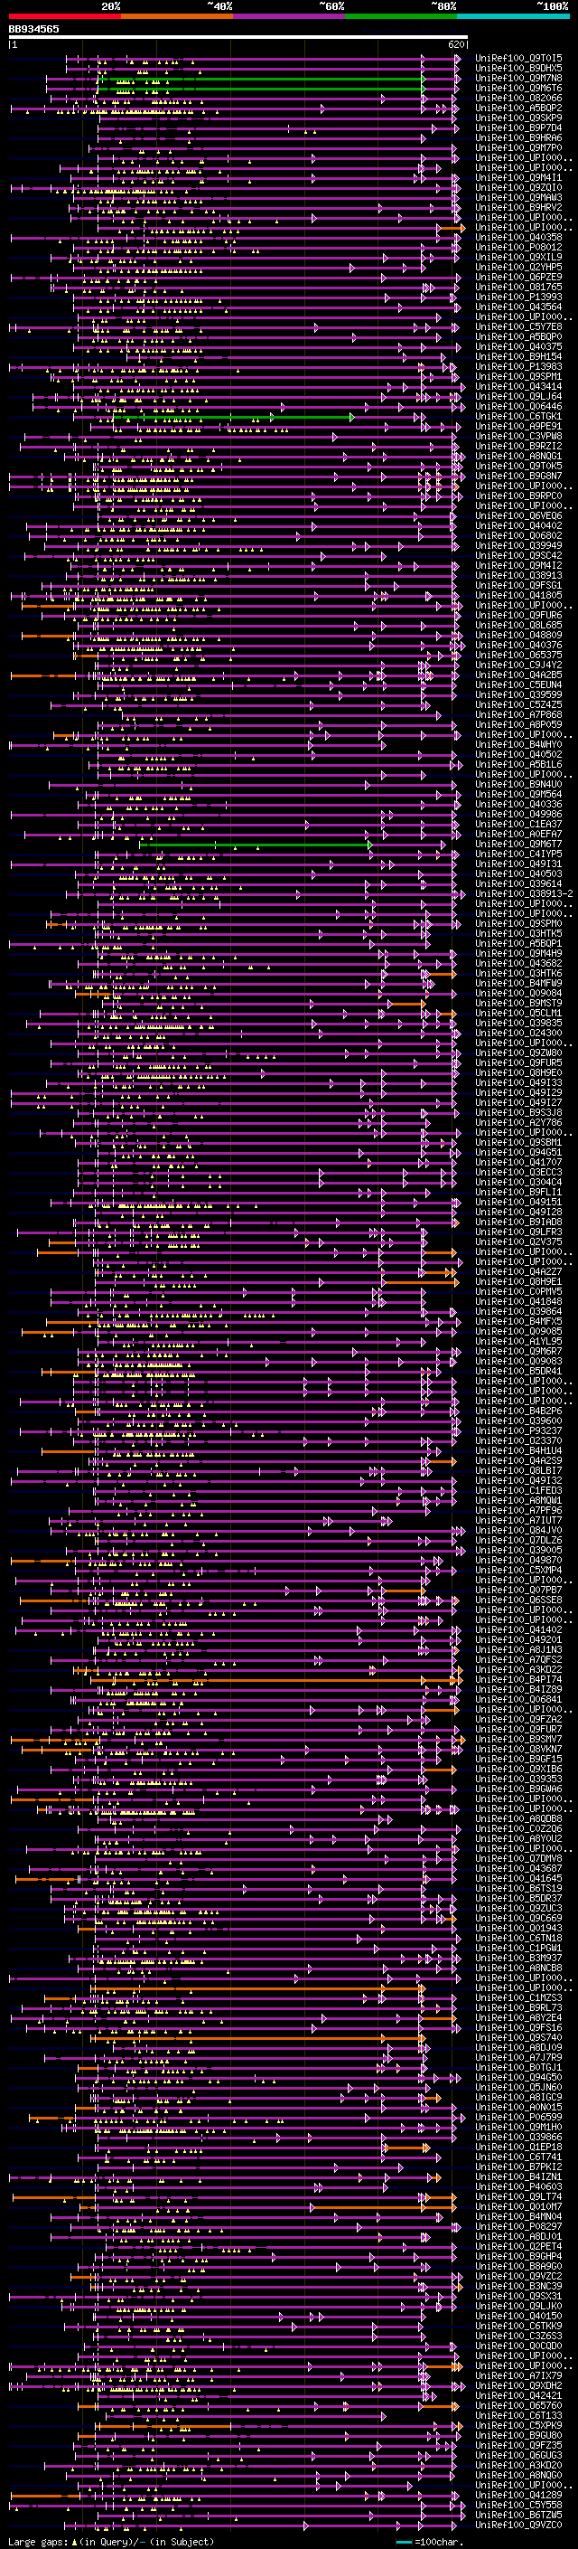Select hit UniRef100_B9S3J8
Viewport: 578px width, 2549px height.
(x=518, y=1112)
